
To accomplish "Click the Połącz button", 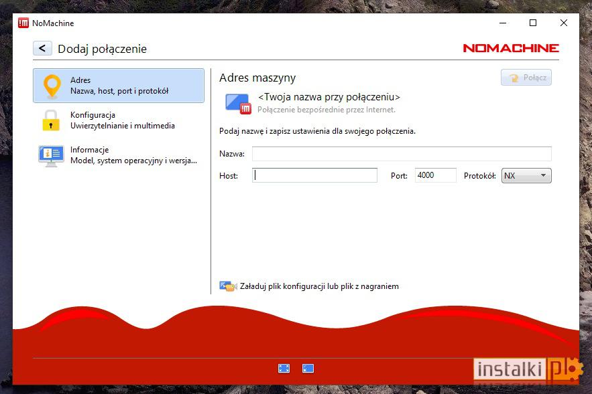I will pyautogui.click(x=526, y=78).
